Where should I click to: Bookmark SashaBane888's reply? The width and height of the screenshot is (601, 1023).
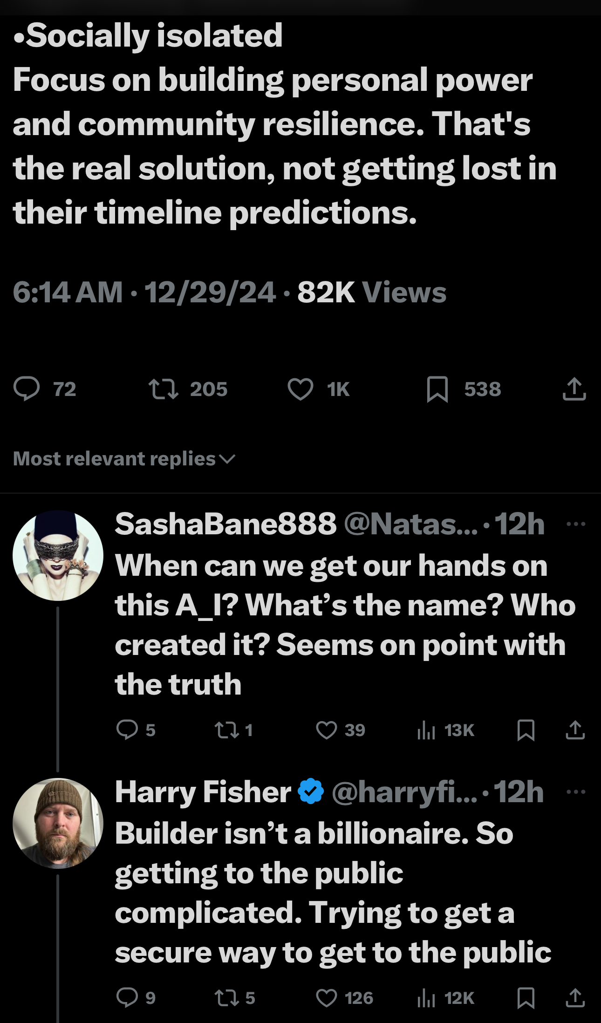[526, 730]
